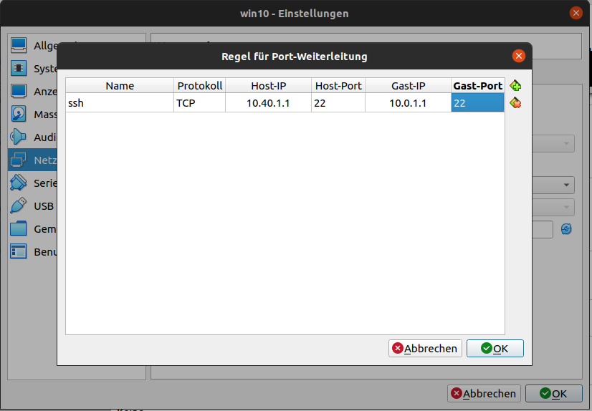592x411 pixels.
Task: Select the highlighted Netzwerk sidebar entry
Action: click(32, 160)
